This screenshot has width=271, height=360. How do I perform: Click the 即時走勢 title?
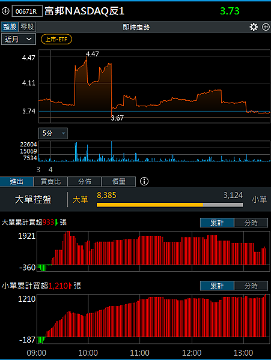point(136,28)
